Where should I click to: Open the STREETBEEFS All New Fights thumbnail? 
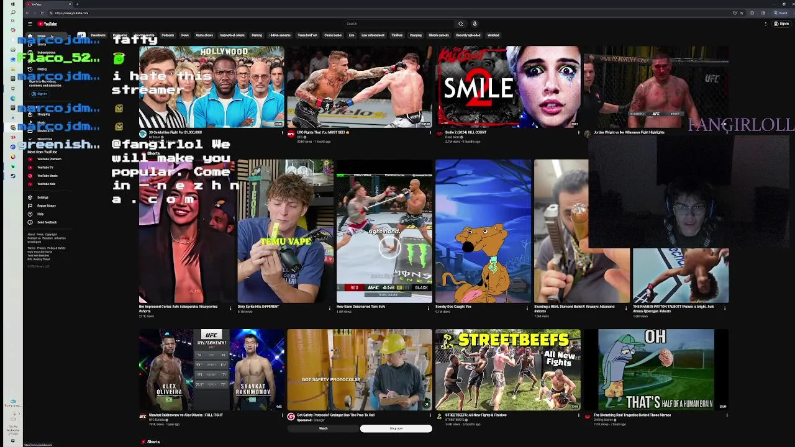pos(509,369)
